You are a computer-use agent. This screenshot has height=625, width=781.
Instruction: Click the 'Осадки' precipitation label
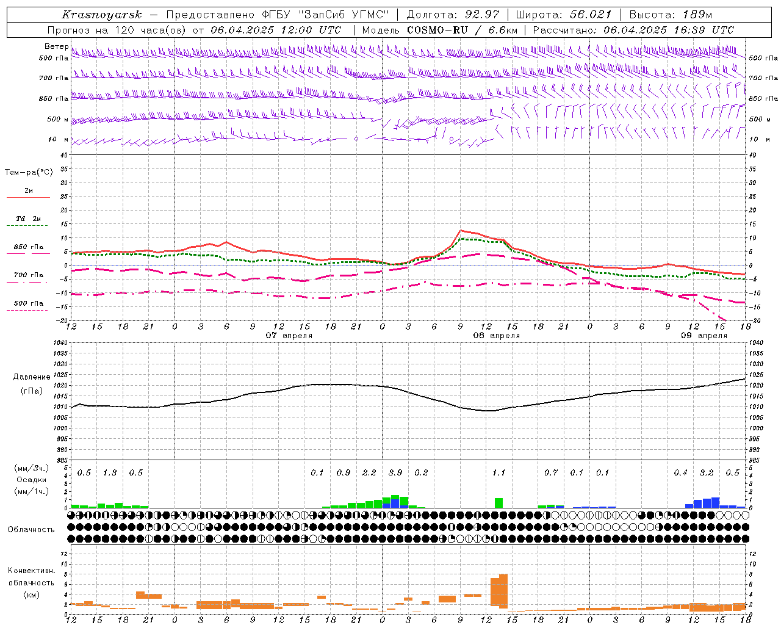pyautogui.click(x=31, y=480)
